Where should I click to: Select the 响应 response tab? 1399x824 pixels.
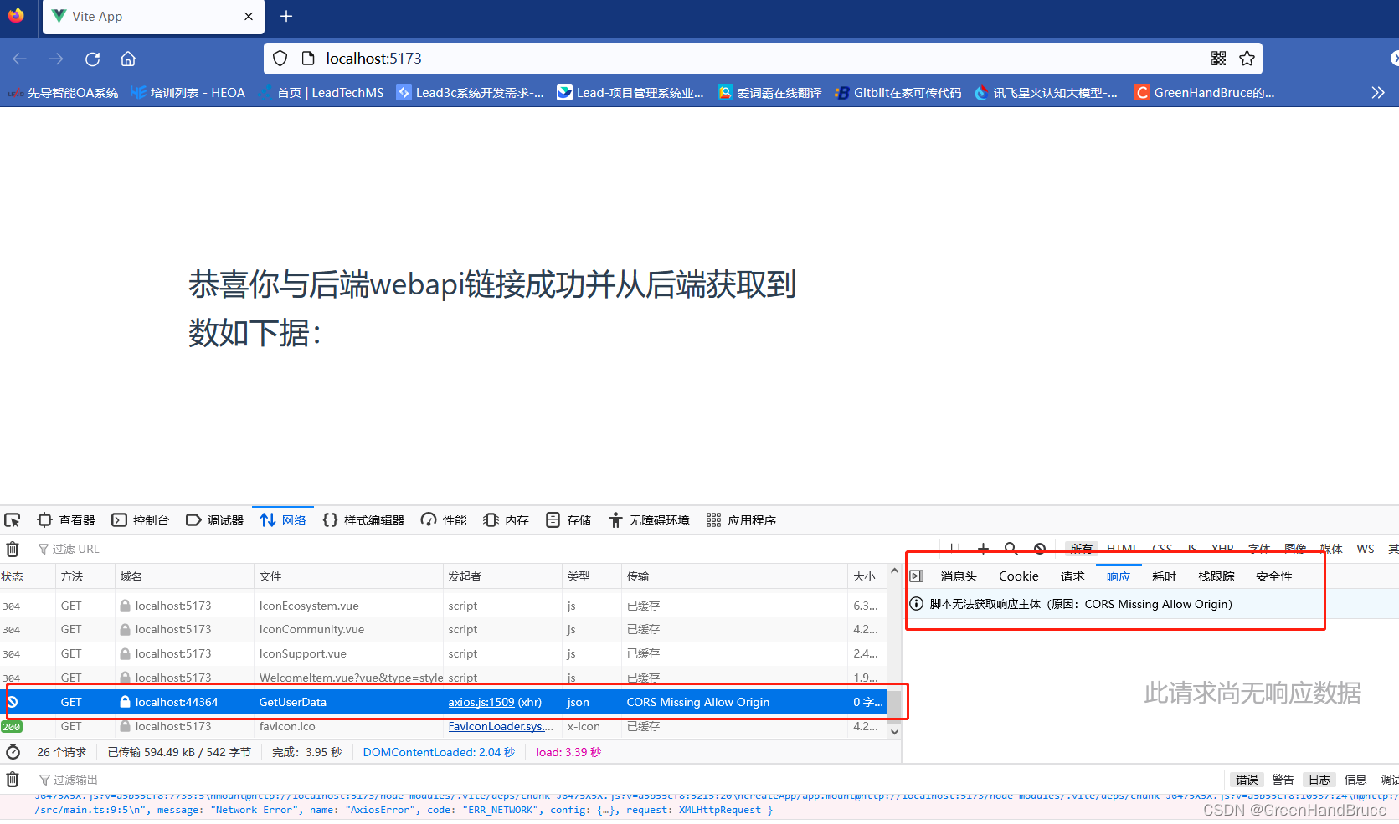pos(1119,576)
